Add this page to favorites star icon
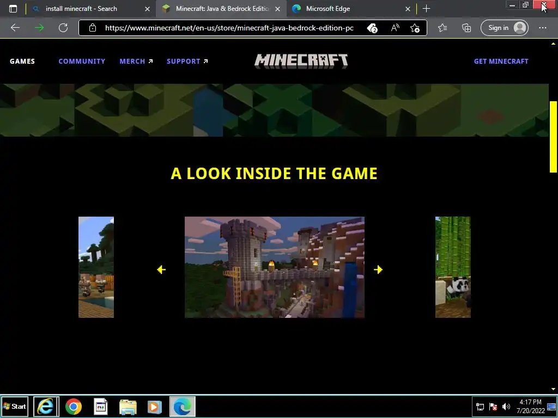The width and height of the screenshot is (558, 418). coord(415,28)
